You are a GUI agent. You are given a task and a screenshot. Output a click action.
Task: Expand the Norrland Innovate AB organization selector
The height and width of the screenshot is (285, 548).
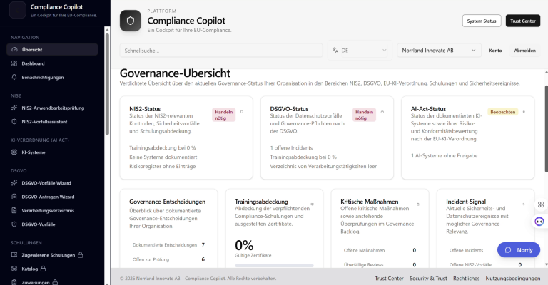(x=438, y=51)
